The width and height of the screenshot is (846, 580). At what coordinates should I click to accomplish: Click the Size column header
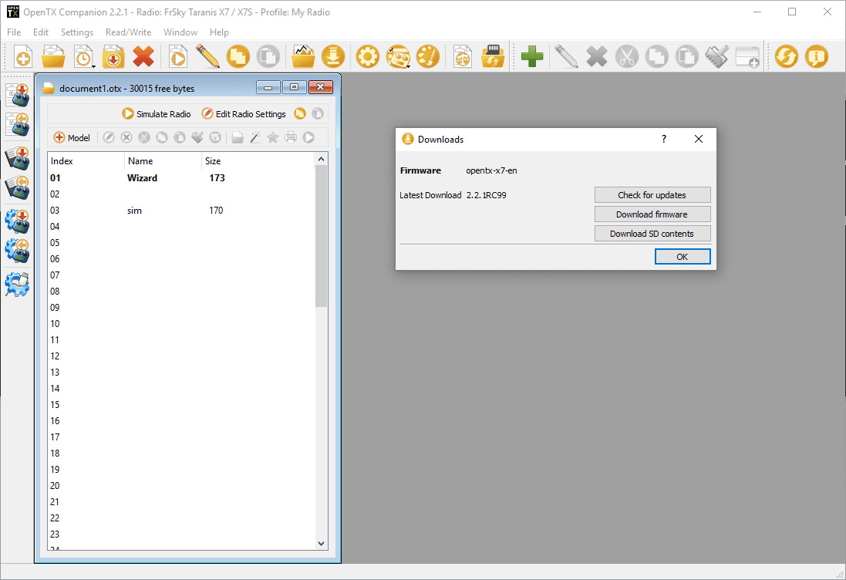point(258,160)
